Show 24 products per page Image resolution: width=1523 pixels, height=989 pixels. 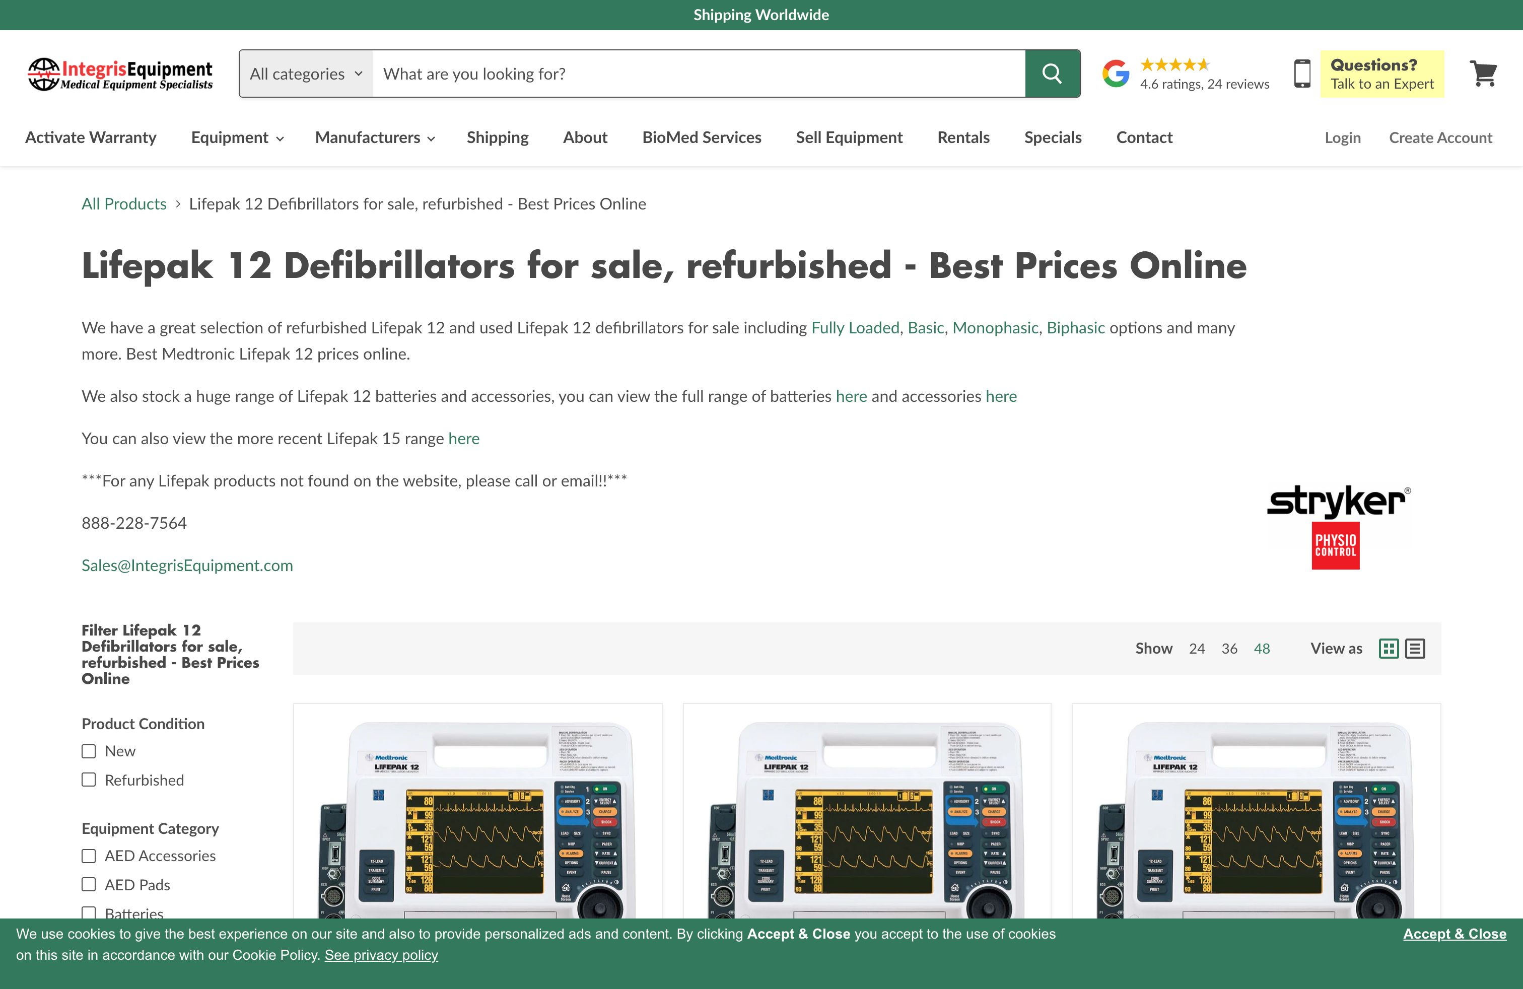tap(1196, 649)
